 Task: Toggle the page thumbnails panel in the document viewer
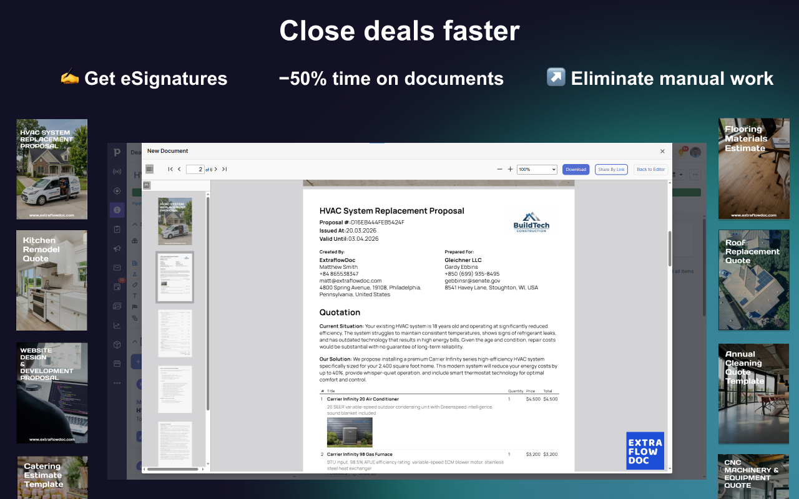pos(149,168)
